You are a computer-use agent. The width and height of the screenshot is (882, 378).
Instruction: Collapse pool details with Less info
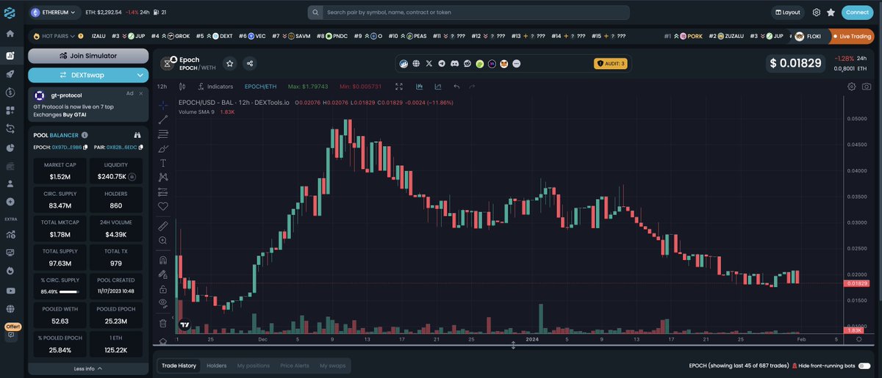point(88,368)
